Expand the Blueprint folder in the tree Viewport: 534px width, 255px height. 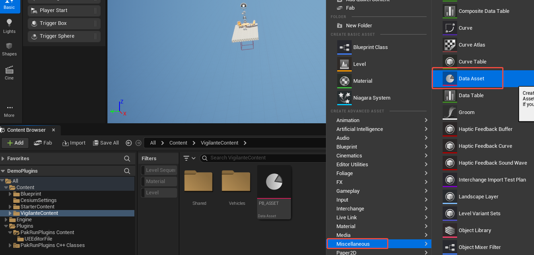[10, 194]
